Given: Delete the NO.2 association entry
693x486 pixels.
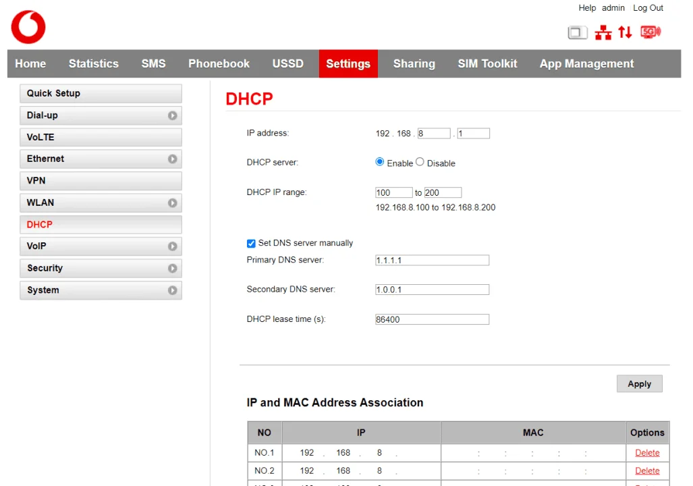Looking at the screenshot, I should [647, 471].
